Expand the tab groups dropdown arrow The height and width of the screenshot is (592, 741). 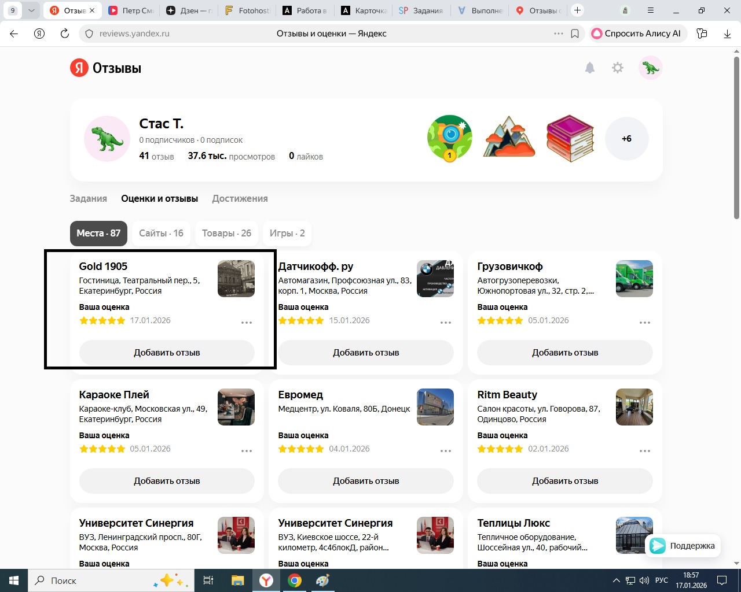(32, 10)
